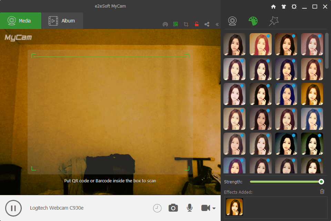Open the skin shirt icon
Viewport: 331px width, 221px height.
[x=284, y=7]
